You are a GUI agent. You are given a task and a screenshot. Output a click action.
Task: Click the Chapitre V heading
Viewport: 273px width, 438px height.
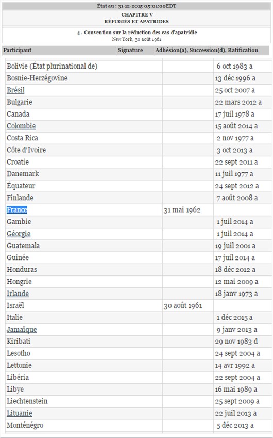[137, 14]
